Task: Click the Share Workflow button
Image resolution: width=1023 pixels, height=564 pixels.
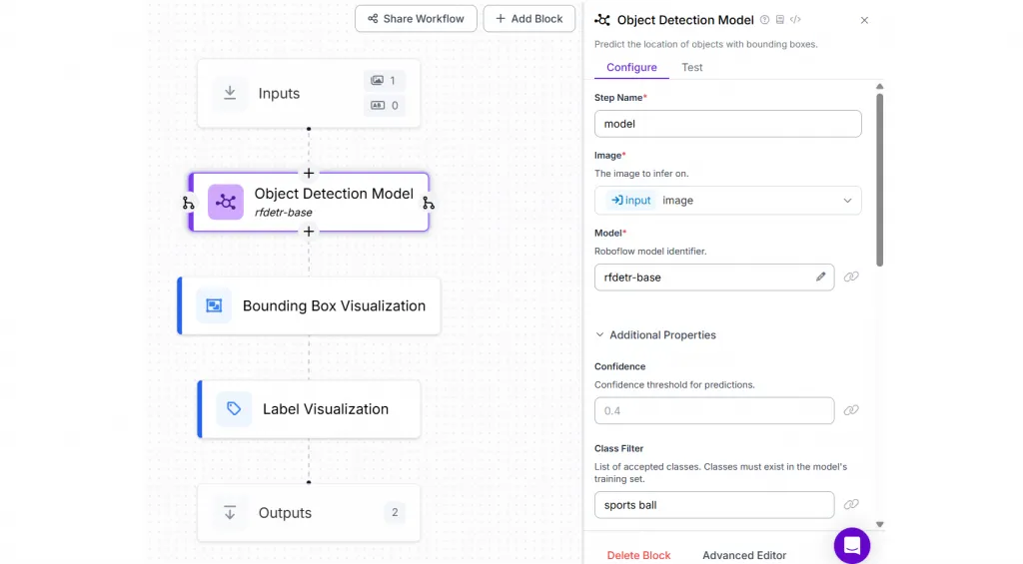Action: [416, 19]
